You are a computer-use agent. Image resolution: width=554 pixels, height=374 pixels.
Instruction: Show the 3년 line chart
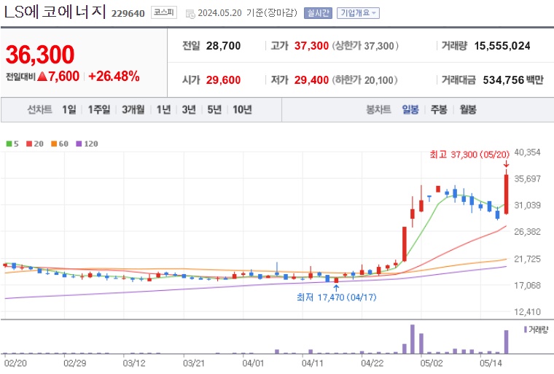coord(189,109)
